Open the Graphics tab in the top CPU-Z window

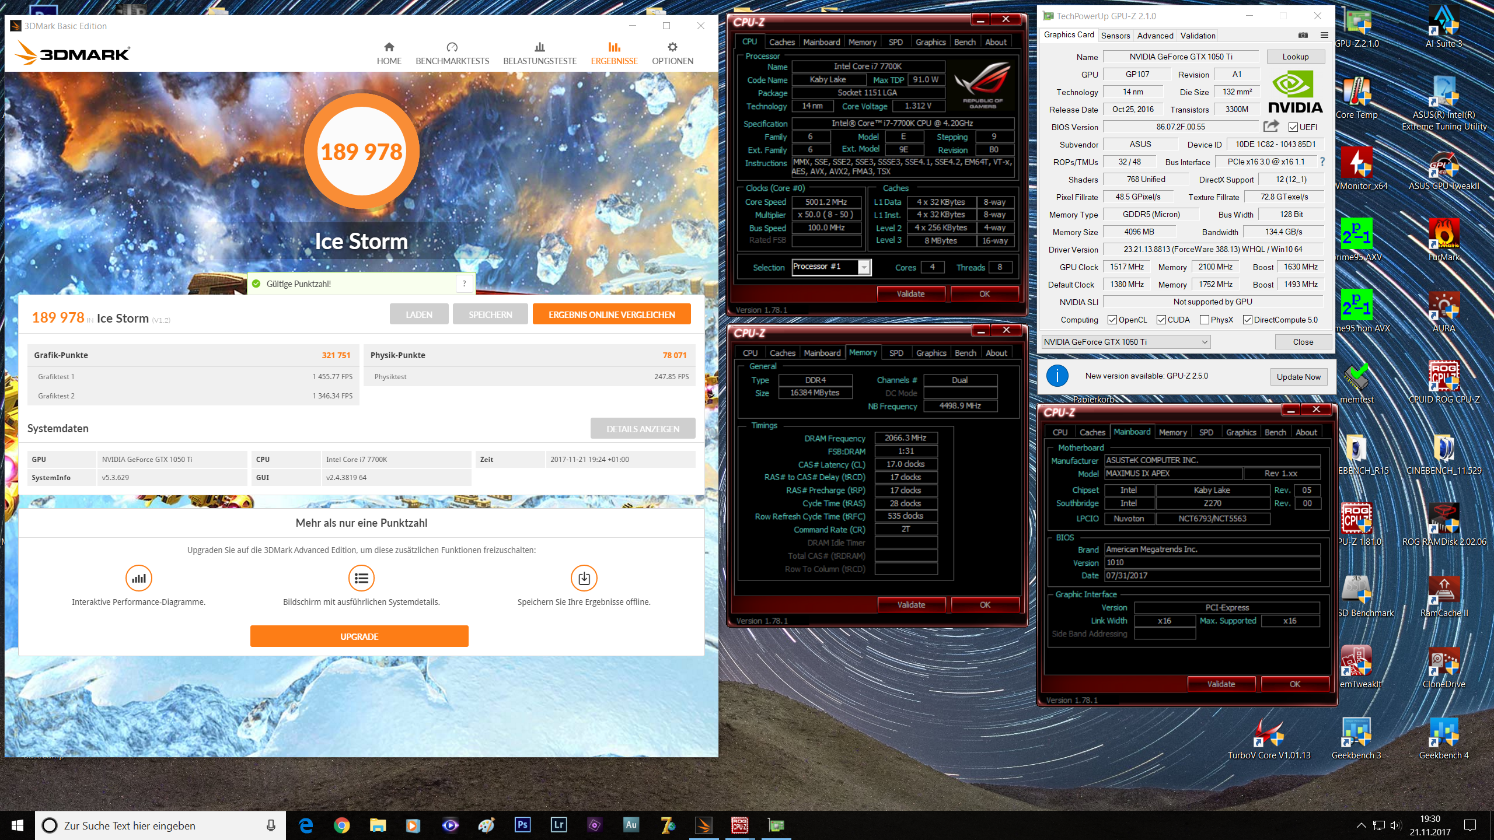pyautogui.click(x=930, y=42)
